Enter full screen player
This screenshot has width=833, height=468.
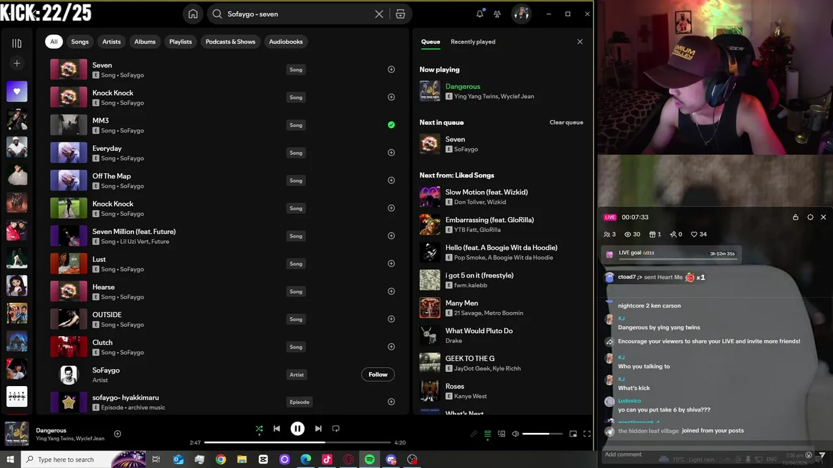[x=586, y=434]
